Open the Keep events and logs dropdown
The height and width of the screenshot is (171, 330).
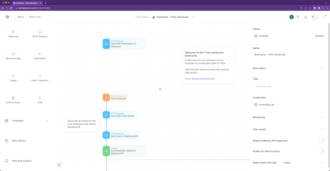302,162
